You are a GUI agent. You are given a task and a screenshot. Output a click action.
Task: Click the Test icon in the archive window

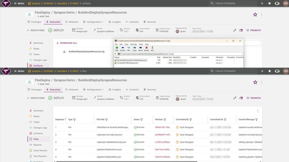[129, 48]
